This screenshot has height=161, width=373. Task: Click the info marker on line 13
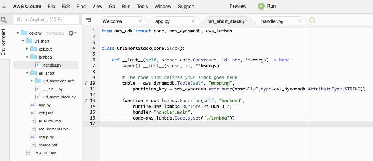coord(86,101)
